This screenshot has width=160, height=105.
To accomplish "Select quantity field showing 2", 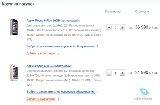I will tap(116, 28).
